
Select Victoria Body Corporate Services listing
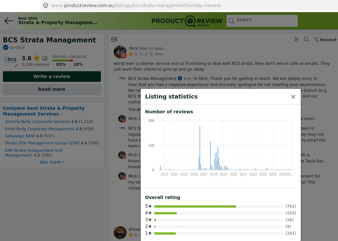37,122
